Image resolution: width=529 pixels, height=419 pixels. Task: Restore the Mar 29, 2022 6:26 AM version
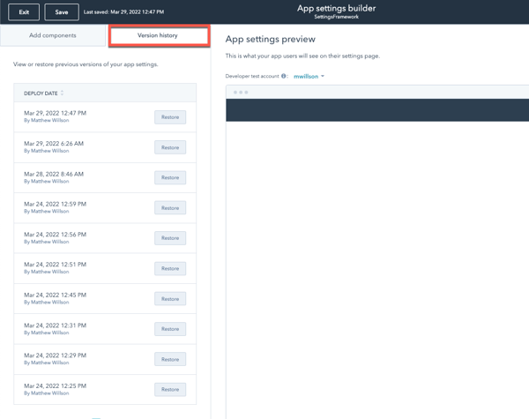coord(170,147)
